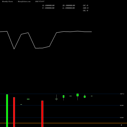Click the 92998 price axis label
The height and width of the screenshot is (127, 127).
[122, 118]
